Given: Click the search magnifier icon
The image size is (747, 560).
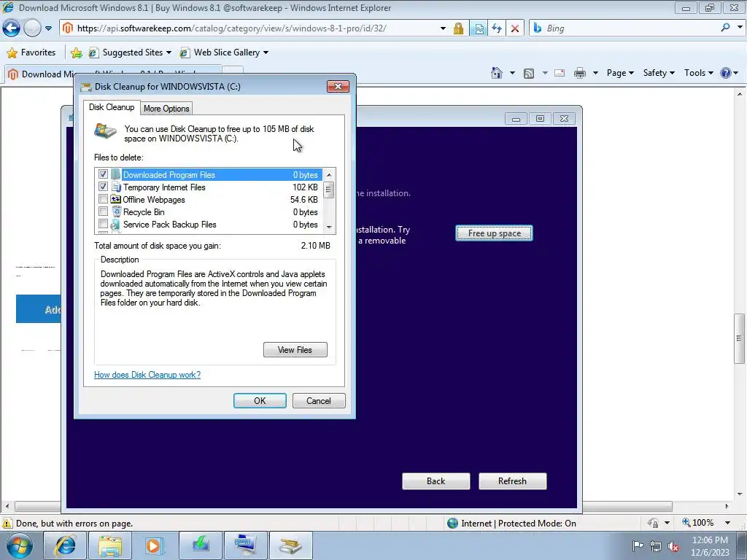Looking at the screenshot, I should pyautogui.click(x=725, y=28).
